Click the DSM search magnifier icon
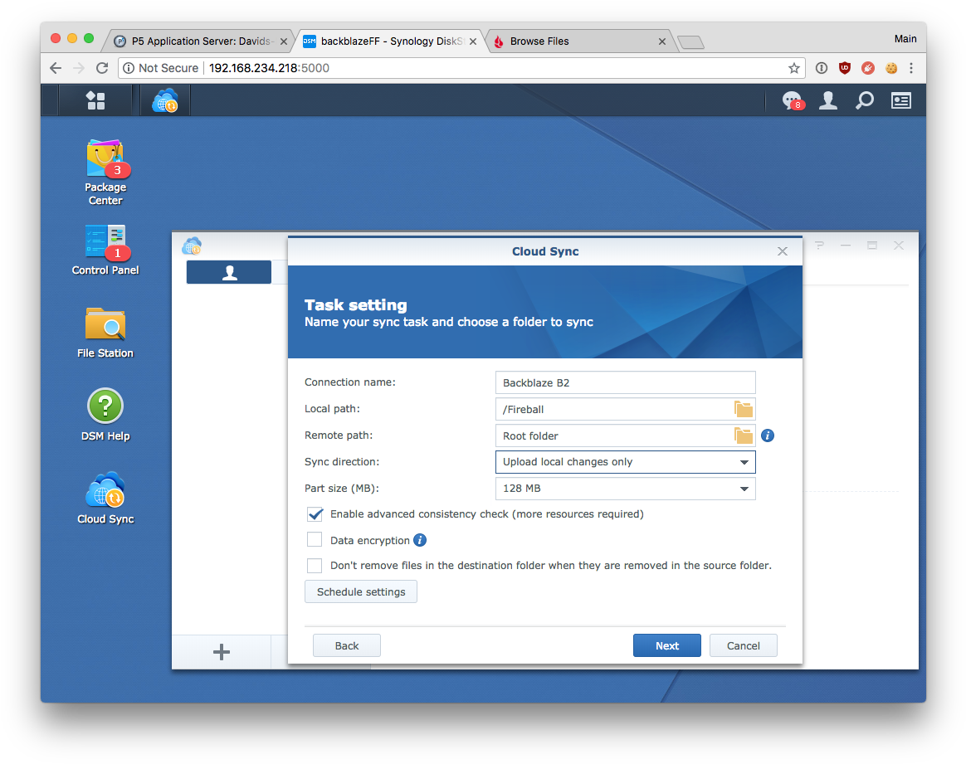 (865, 100)
